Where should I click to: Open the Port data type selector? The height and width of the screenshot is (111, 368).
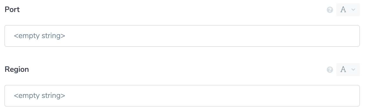[x=348, y=10]
